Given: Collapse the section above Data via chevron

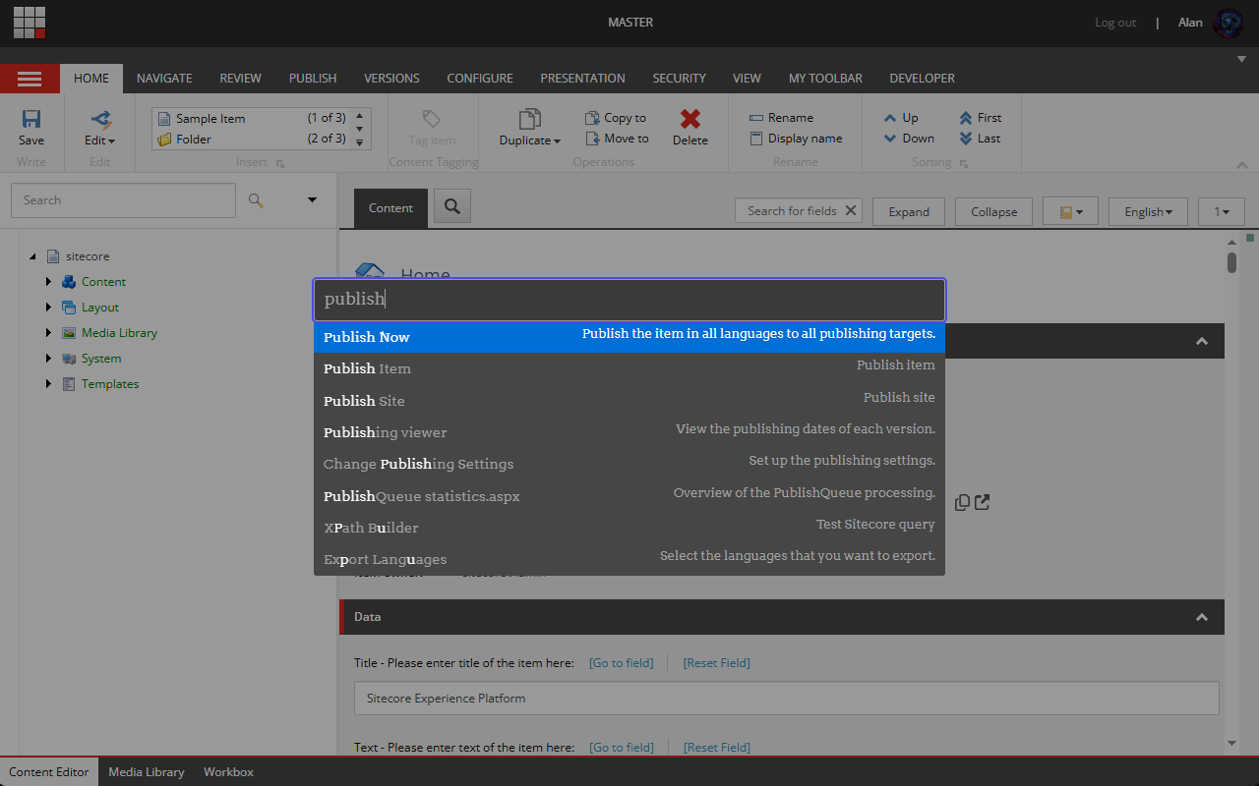Looking at the screenshot, I should tap(1201, 341).
